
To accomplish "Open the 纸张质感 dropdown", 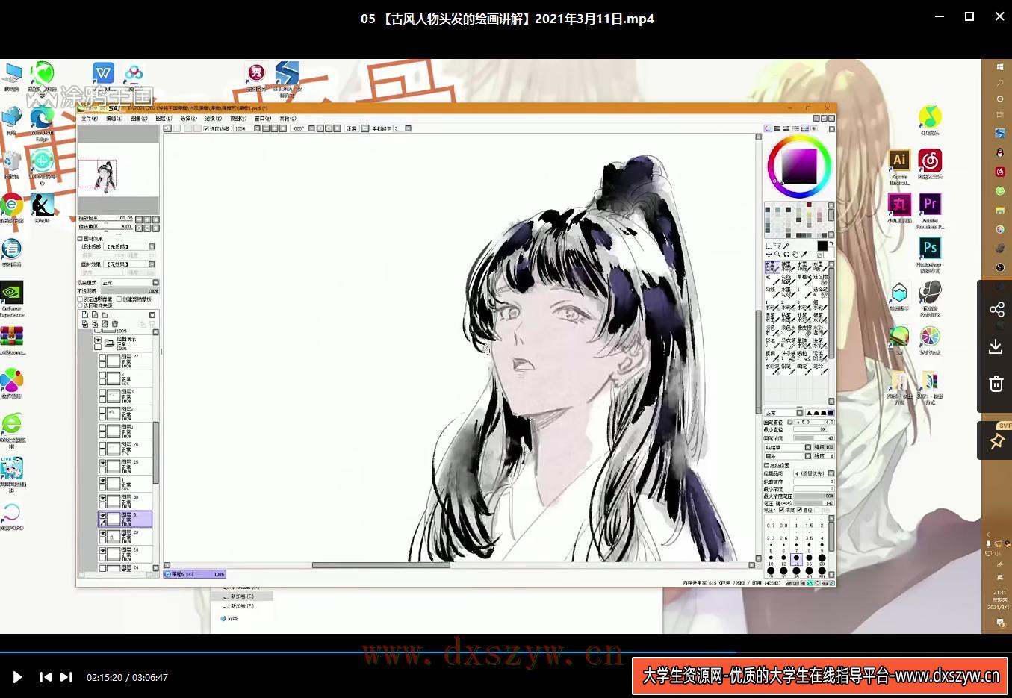I will (129, 246).
